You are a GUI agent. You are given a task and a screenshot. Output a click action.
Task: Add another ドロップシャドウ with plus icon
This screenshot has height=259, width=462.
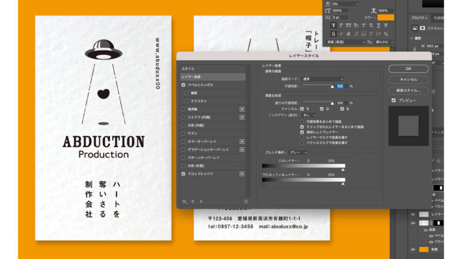tap(242, 174)
